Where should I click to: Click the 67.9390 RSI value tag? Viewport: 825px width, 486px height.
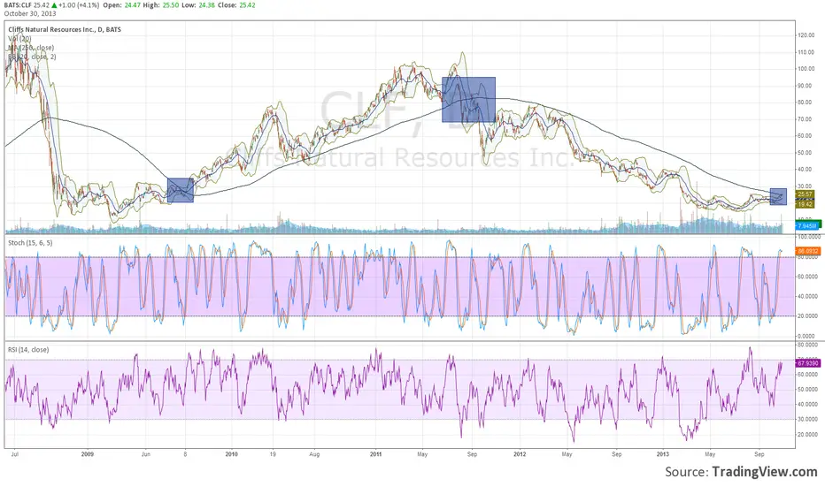[x=807, y=363]
